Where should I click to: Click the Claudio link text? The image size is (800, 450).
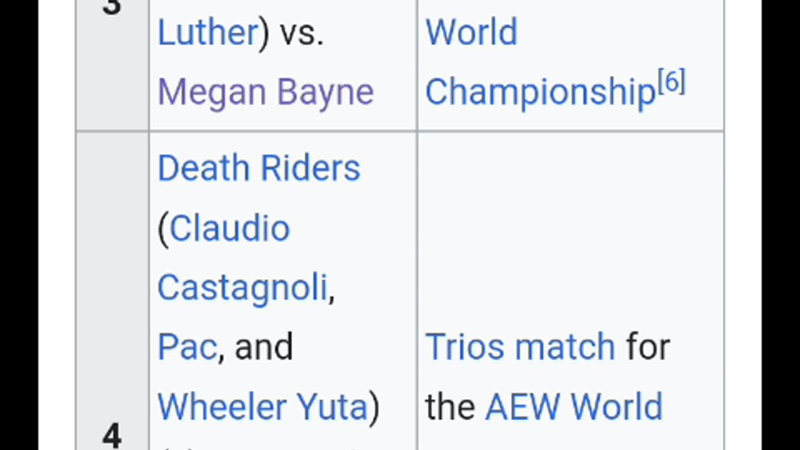229,228
